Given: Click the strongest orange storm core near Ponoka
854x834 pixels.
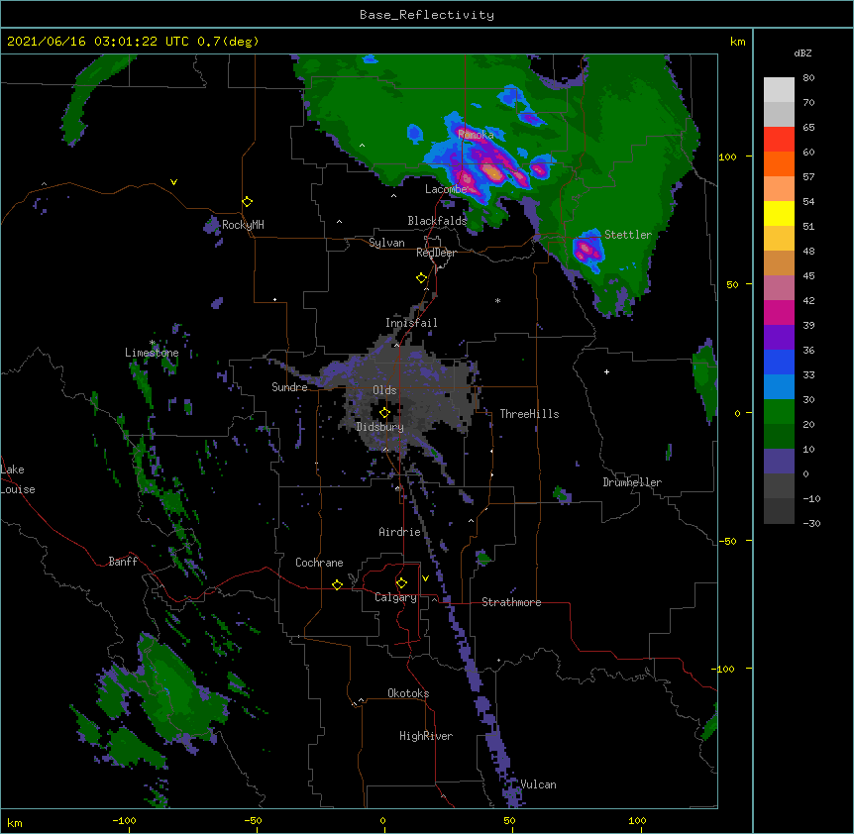Looking at the screenshot, I should (x=493, y=172).
